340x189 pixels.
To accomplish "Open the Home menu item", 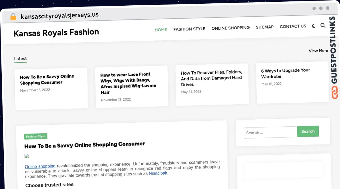I will point(161,30).
